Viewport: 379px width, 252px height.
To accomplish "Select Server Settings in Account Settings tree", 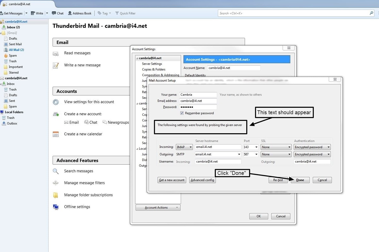I will [152, 64].
